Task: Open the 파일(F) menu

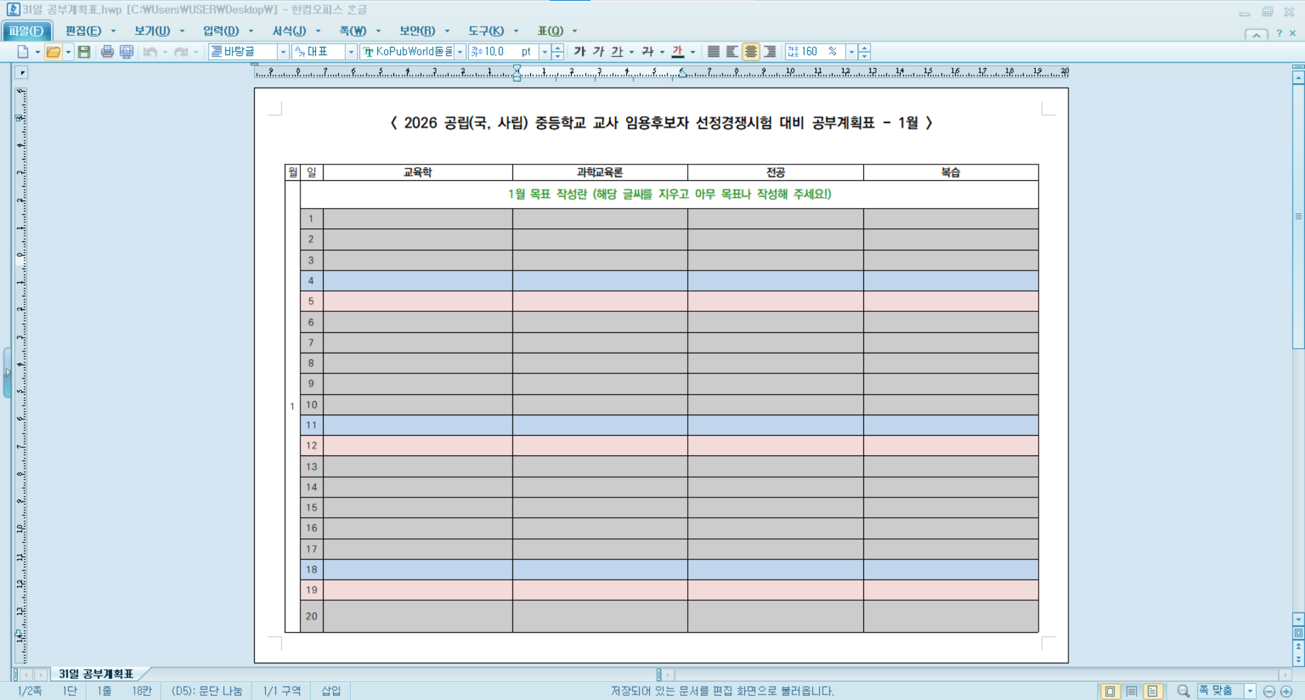Action: [x=26, y=31]
